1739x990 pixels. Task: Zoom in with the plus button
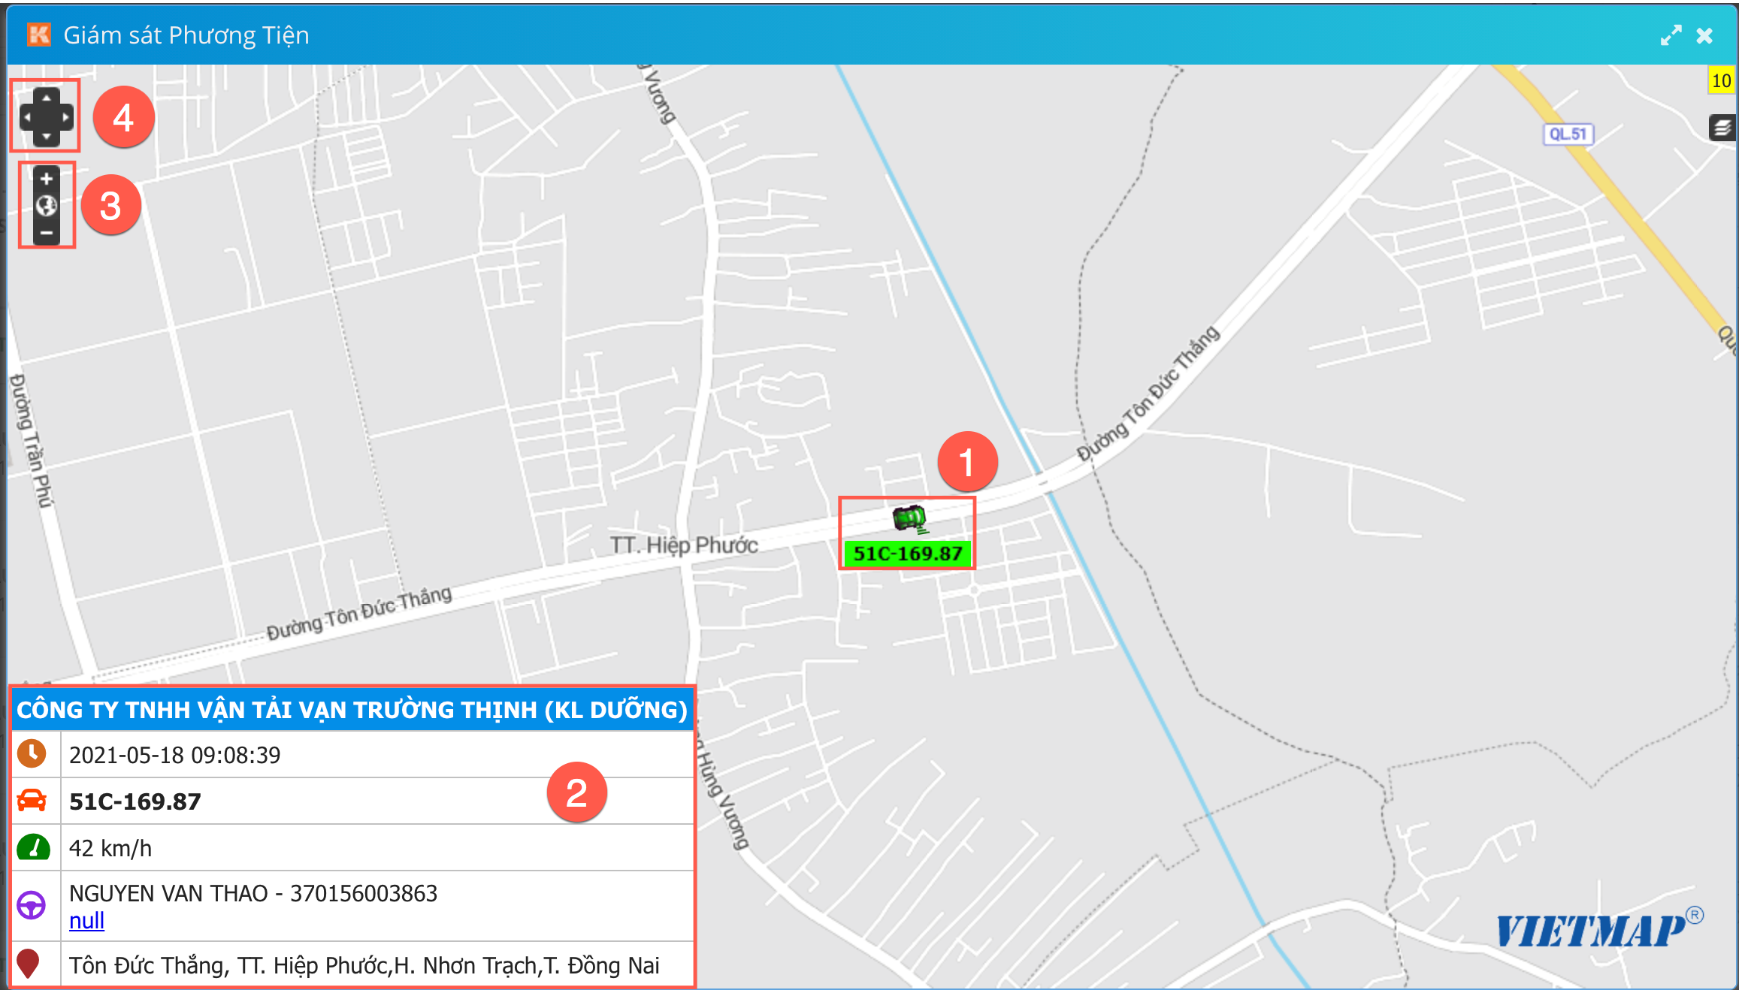point(47,179)
